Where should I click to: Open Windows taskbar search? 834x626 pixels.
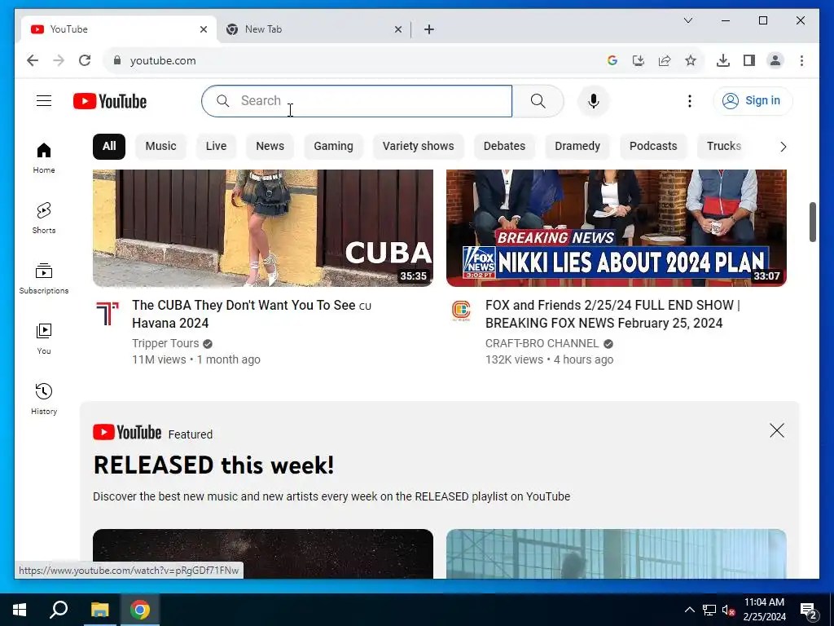tap(59, 610)
